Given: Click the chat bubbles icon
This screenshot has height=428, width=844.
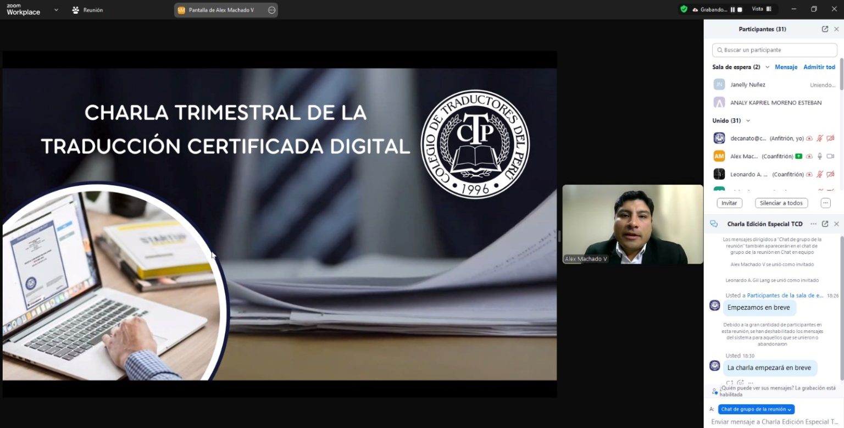Looking at the screenshot, I should pos(714,224).
